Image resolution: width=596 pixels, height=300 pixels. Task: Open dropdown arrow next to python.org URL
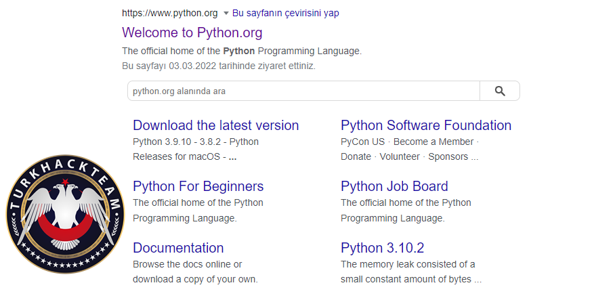pos(226,14)
